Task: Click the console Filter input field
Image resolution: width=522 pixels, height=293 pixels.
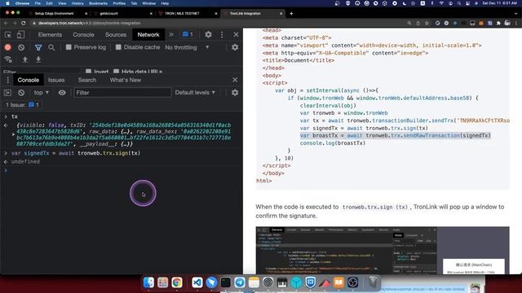Action: (122, 93)
